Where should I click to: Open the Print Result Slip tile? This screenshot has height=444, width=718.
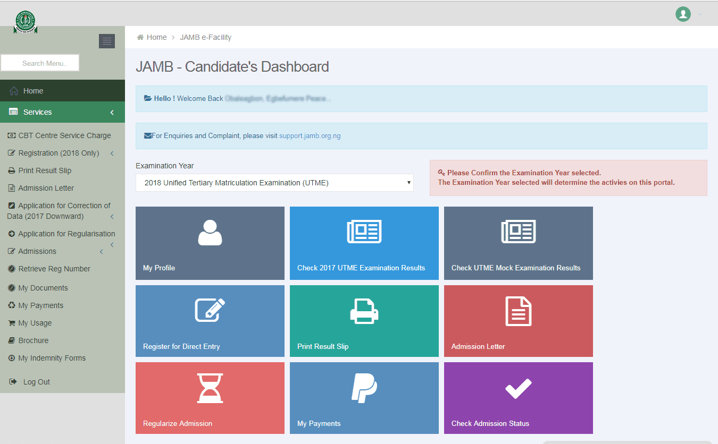point(364,321)
